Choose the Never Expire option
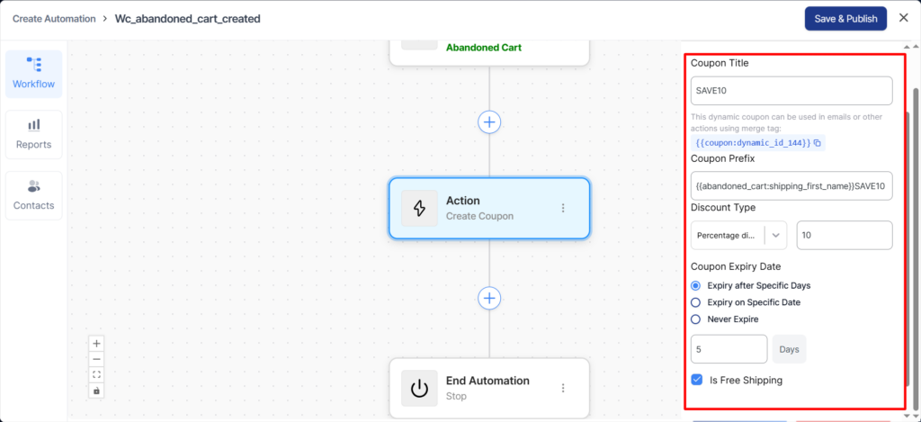This screenshot has width=921, height=422. tap(696, 319)
